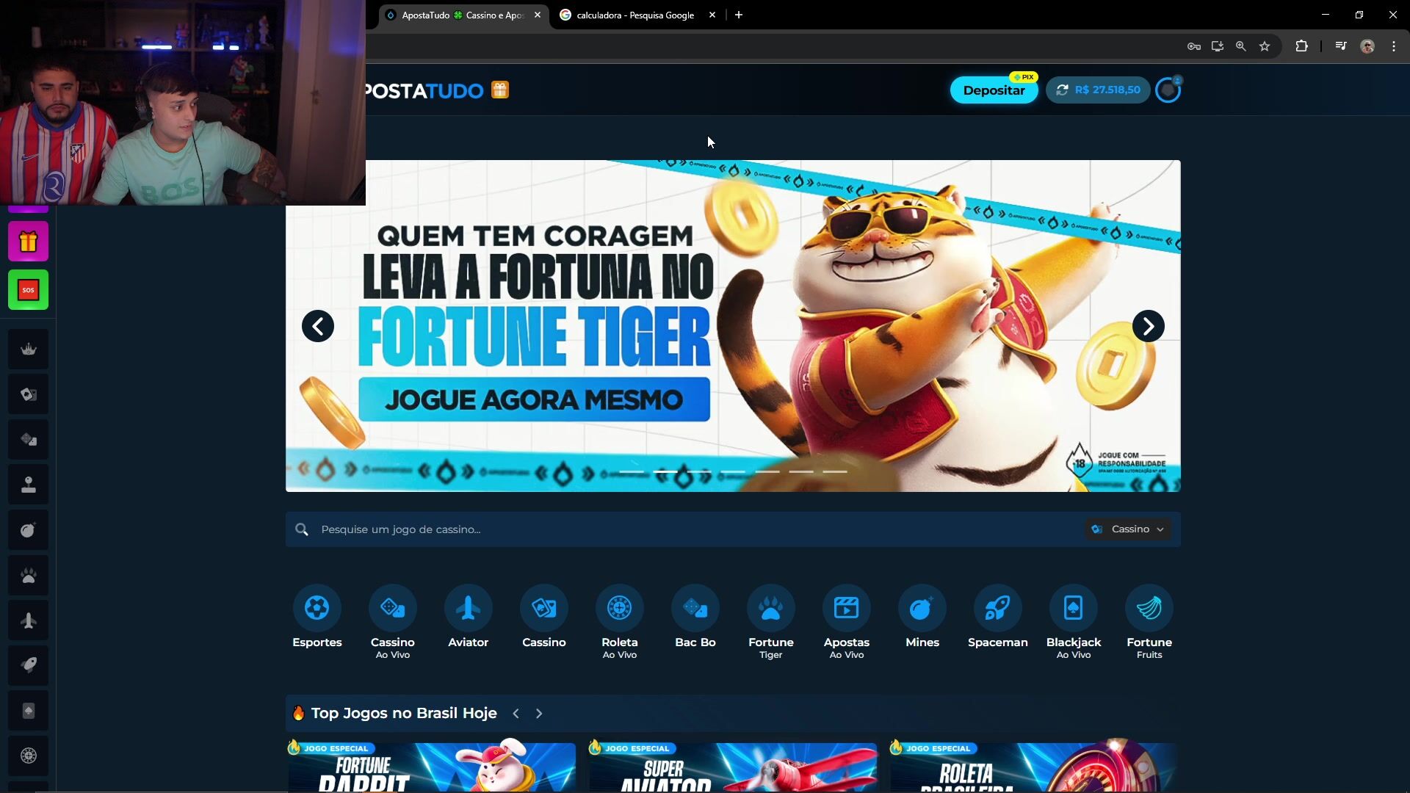Open the zoom magnifier icon in address bar
1410x793 pixels.
[1241, 46]
